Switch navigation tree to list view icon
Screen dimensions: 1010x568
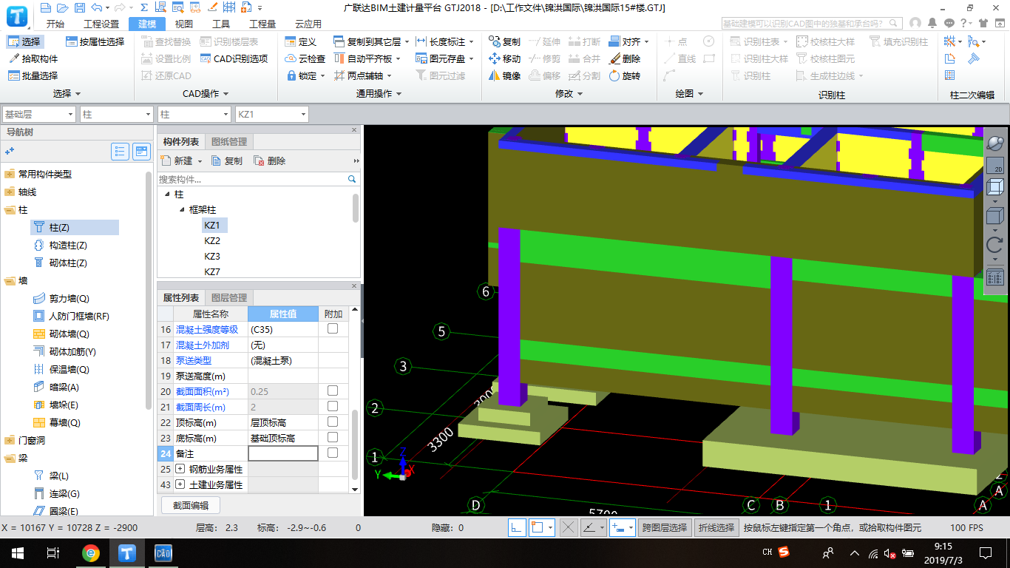pyautogui.click(x=120, y=152)
